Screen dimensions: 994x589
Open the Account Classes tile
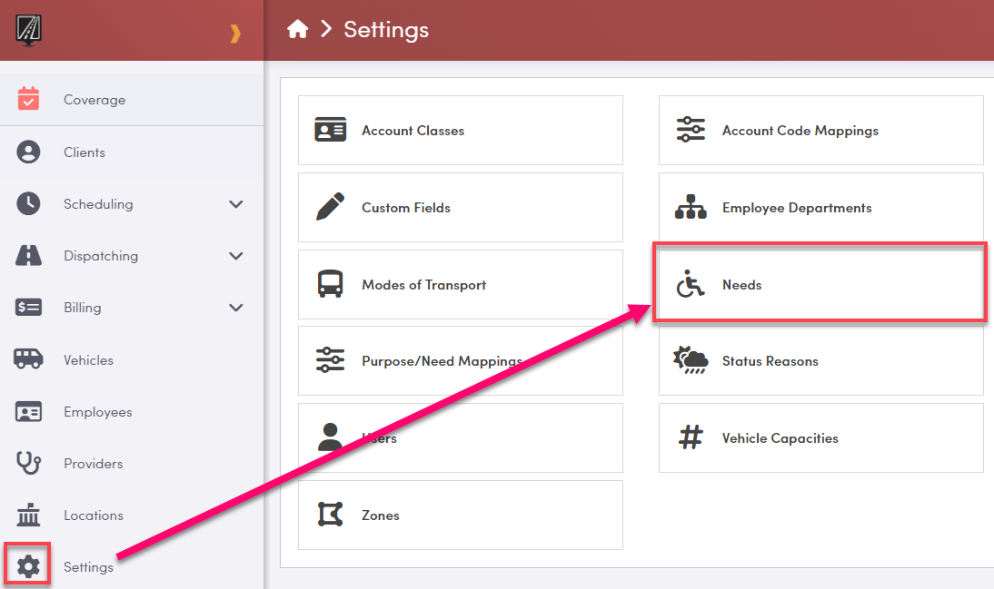[460, 131]
